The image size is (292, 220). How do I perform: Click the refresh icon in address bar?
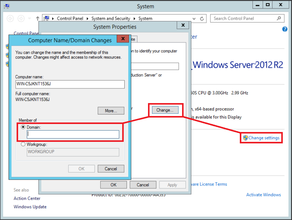[x=202, y=18]
